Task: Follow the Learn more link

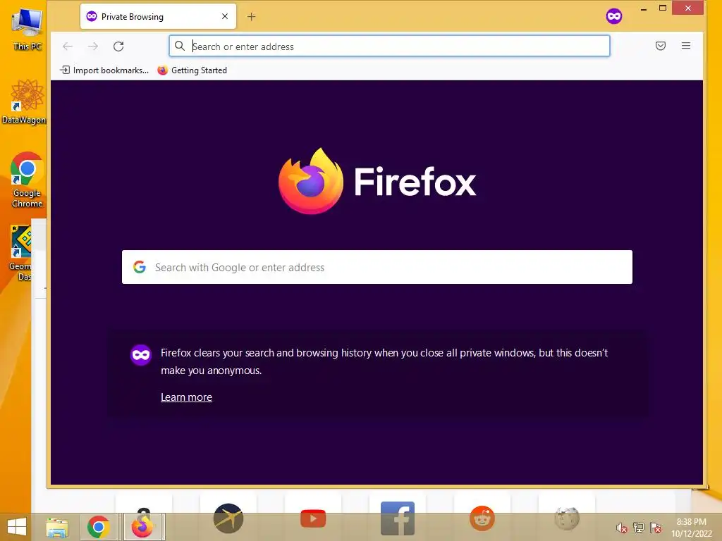Action: point(186,397)
